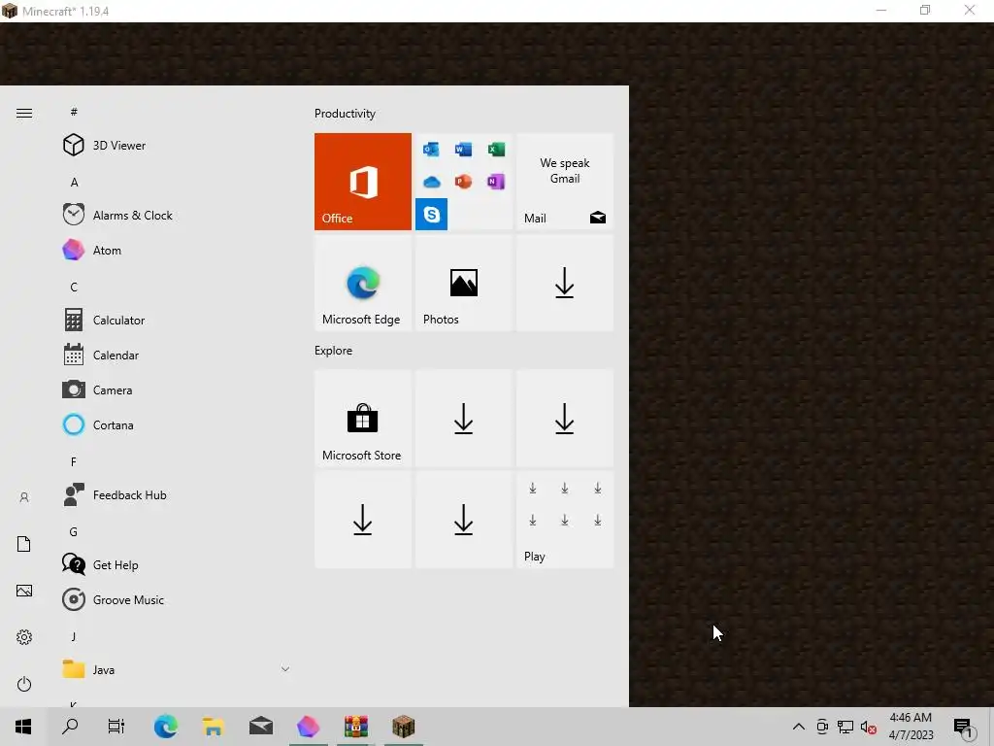Open the Meet Now tray icon

coord(822,727)
